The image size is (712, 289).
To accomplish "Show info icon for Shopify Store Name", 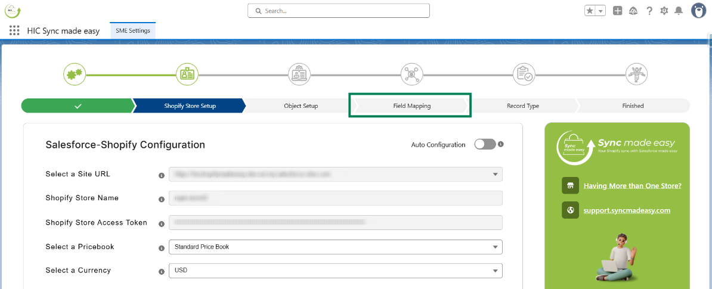I will tap(161, 199).
